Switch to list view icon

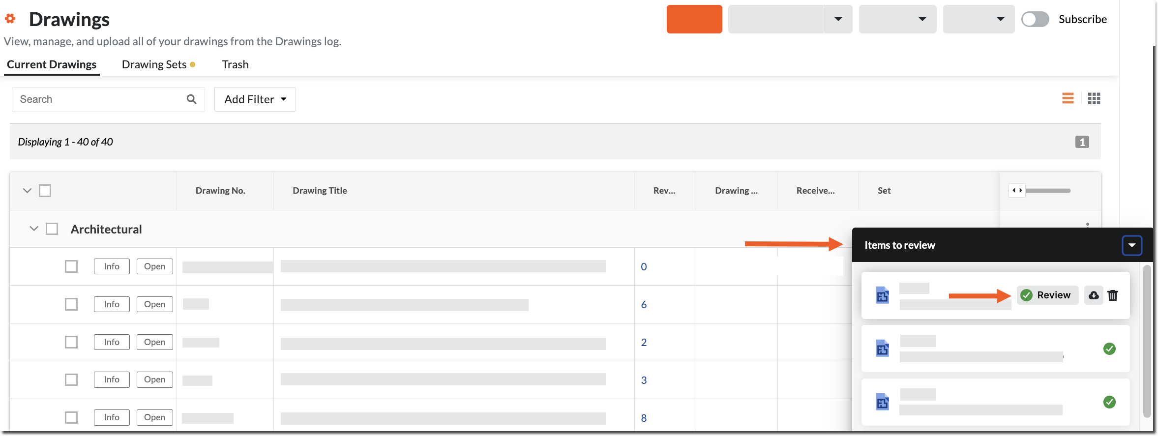click(1068, 99)
